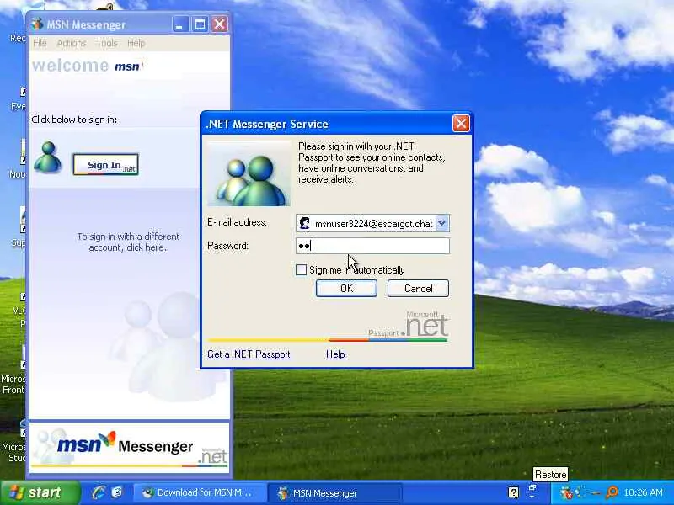674x505 pixels.
Task: Open the Help link in sign-in dialog
Action: (x=335, y=354)
